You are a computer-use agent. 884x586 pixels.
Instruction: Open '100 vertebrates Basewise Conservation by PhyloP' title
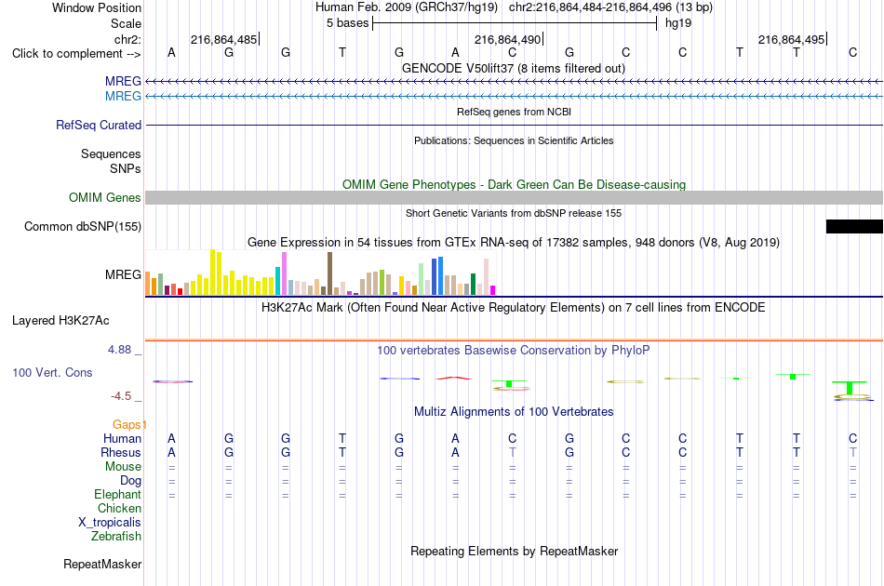514,350
